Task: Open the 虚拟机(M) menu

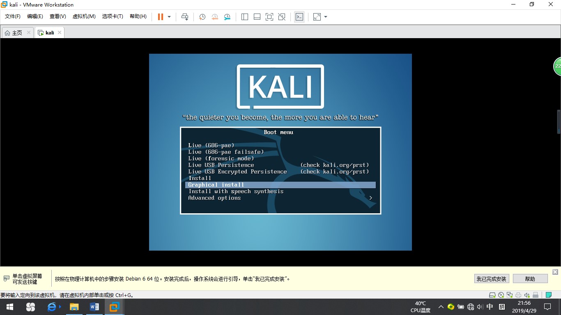Action: click(84, 16)
